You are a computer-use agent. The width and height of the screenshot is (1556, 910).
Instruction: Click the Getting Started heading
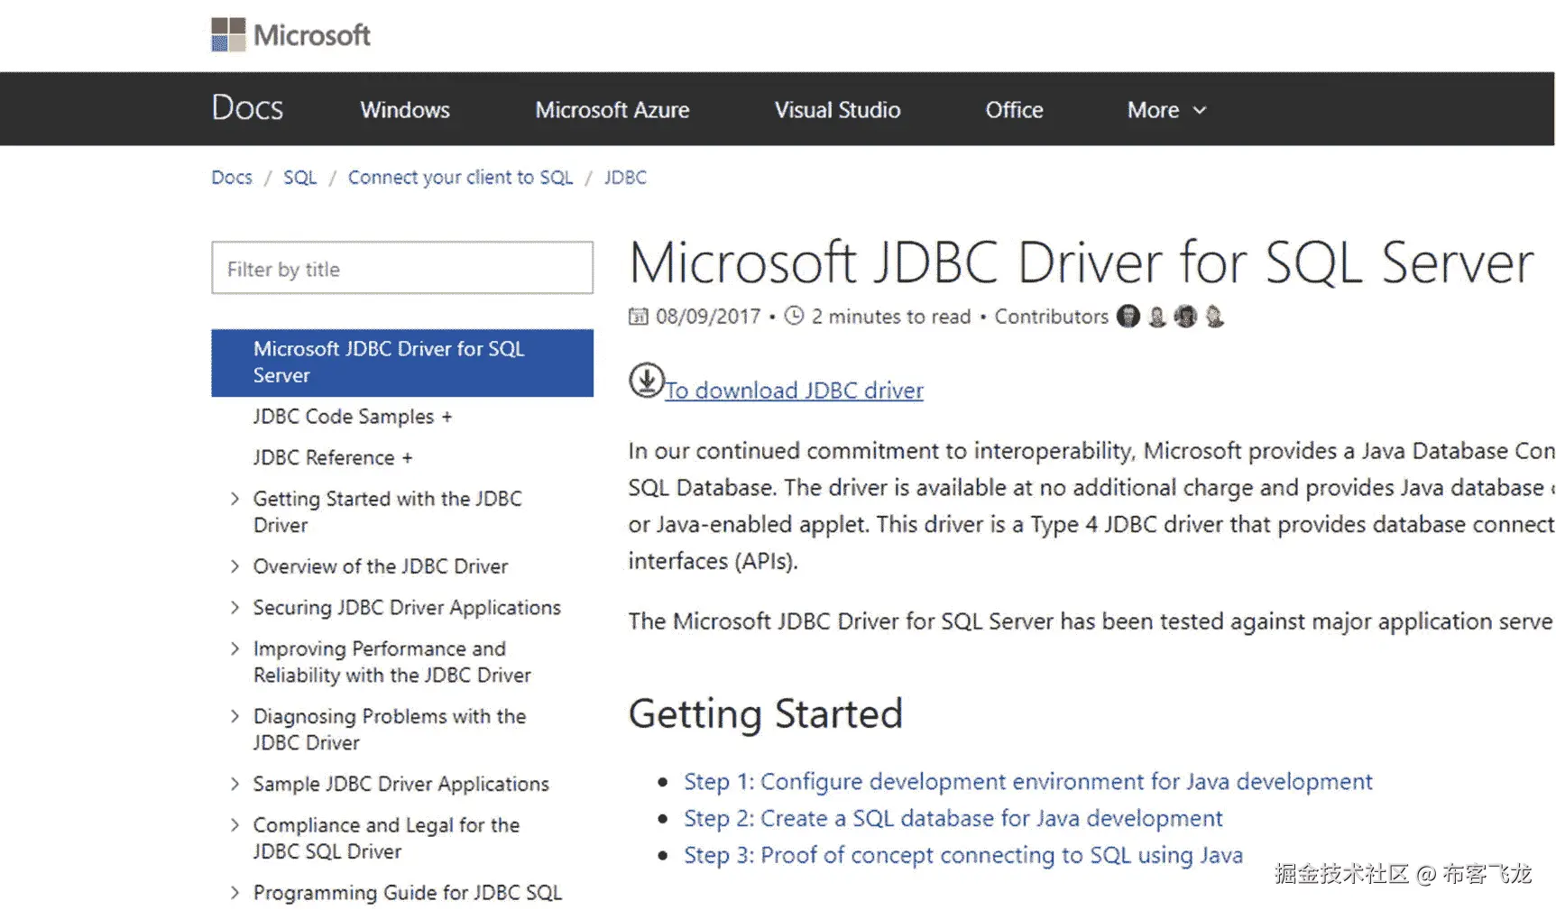click(x=766, y=714)
